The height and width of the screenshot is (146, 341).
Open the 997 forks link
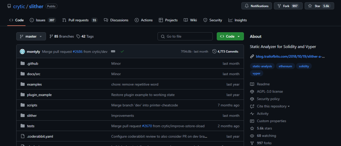click(x=264, y=143)
